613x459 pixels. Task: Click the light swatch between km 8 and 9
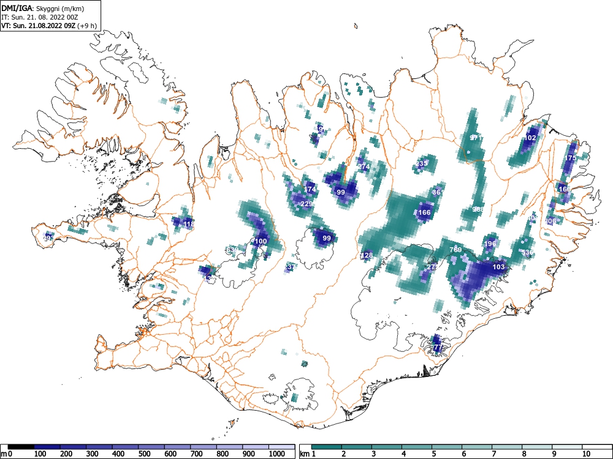tap(537, 447)
